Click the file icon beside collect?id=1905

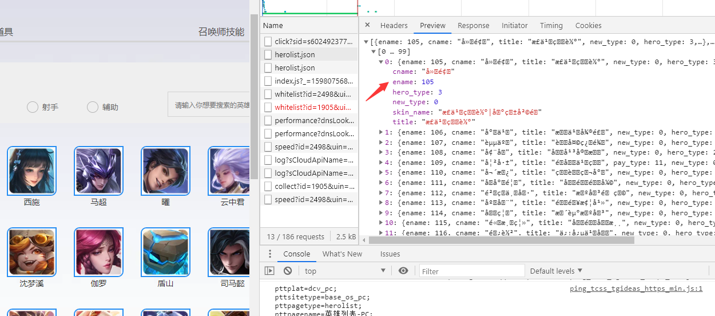268,186
